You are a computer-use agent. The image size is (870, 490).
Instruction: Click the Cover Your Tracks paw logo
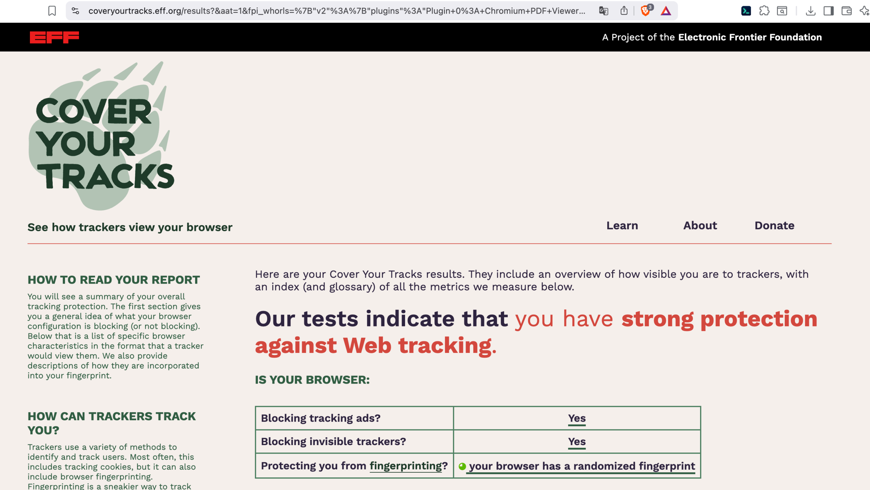tap(101, 136)
